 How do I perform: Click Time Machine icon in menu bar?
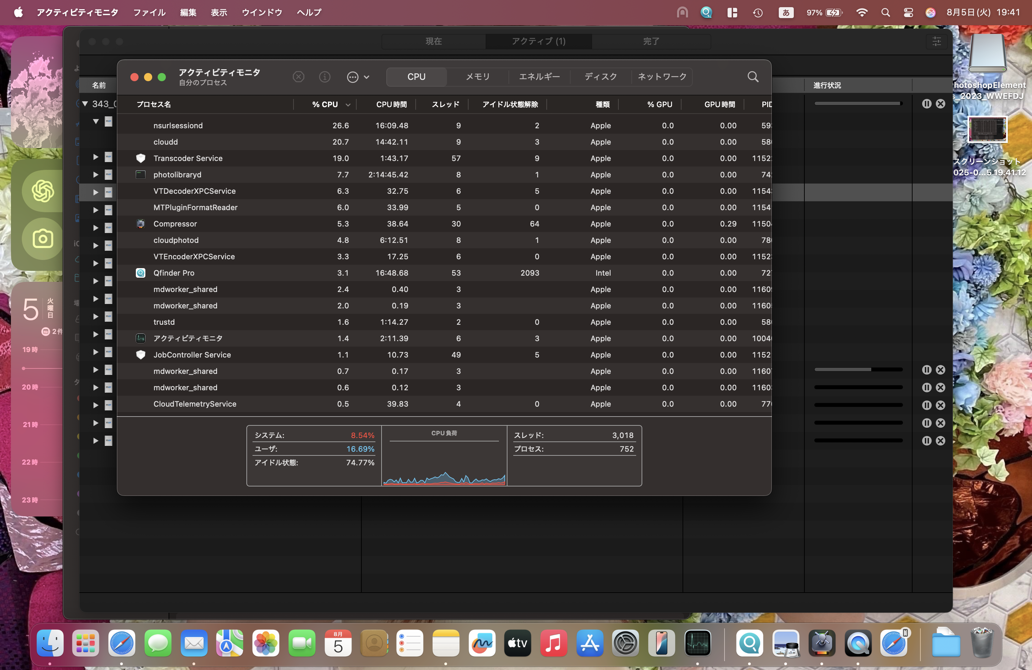pyautogui.click(x=758, y=13)
